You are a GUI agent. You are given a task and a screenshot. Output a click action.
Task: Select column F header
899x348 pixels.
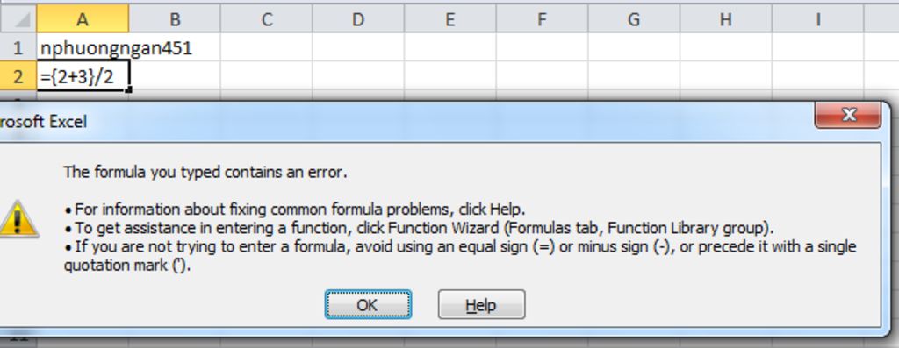tap(542, 19)
